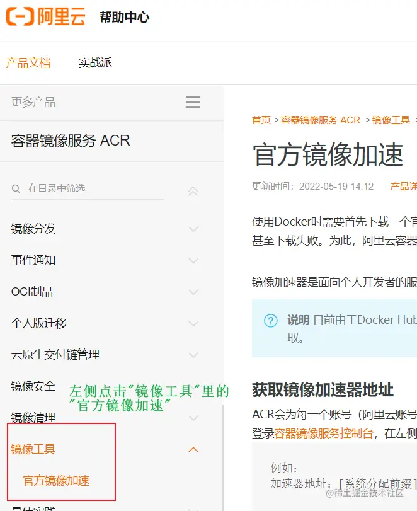Expand the 镜像清理 section chevron
Screen dimensions: 417x511
pyautogui.click(x=193, y=418)
